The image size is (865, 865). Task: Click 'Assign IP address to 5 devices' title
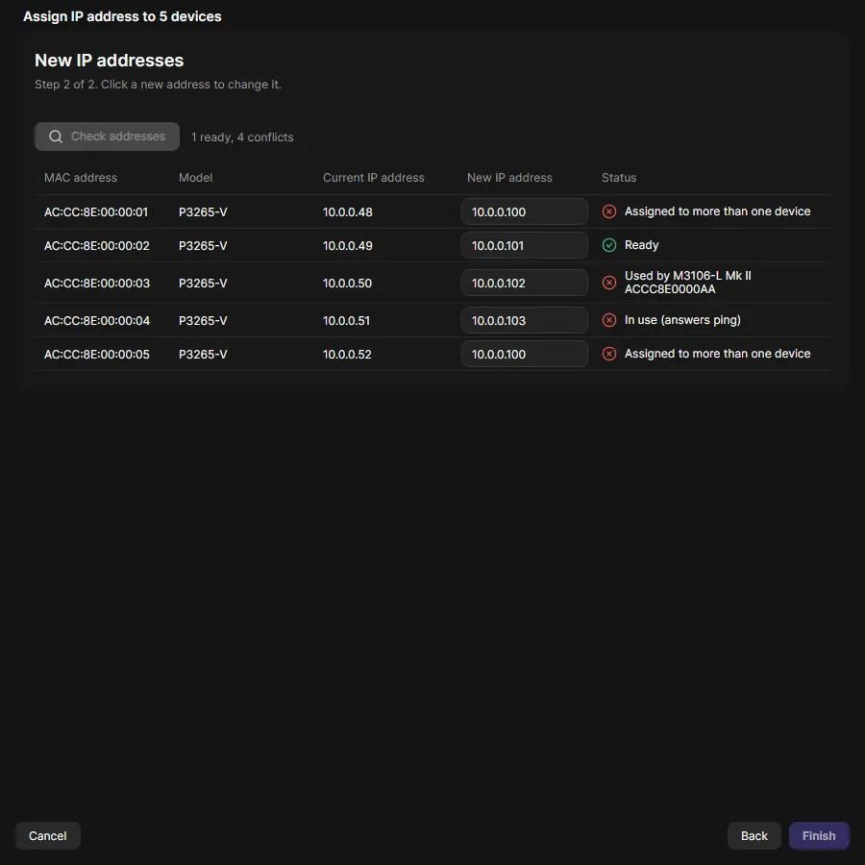tap(122, 16)
